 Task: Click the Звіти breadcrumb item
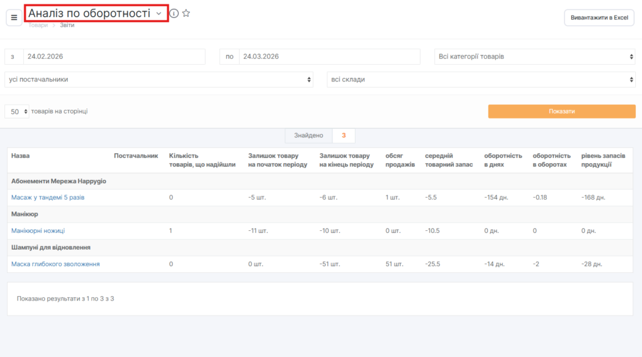tap(68, 25)
